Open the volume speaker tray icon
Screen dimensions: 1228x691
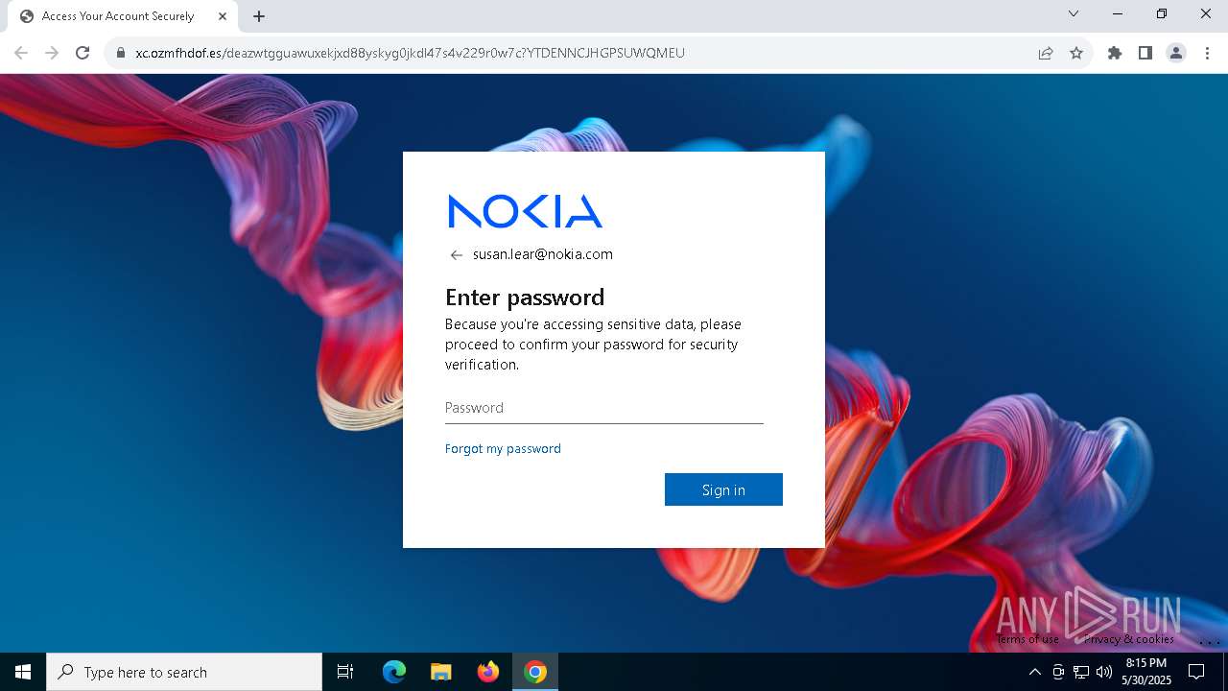1104,672
